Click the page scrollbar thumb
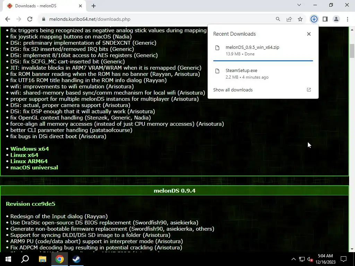355x266 pixels. pyautogui.click(x=352, y=51)
